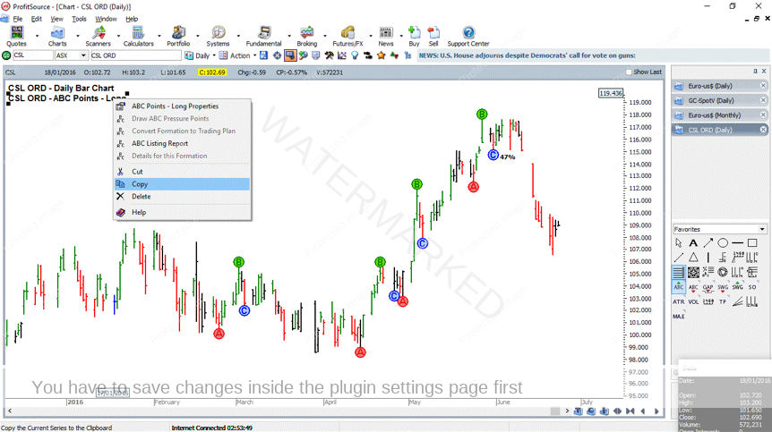Expand the Calculators button dropdown arrow
772x432 pixels.
[159, 36]
